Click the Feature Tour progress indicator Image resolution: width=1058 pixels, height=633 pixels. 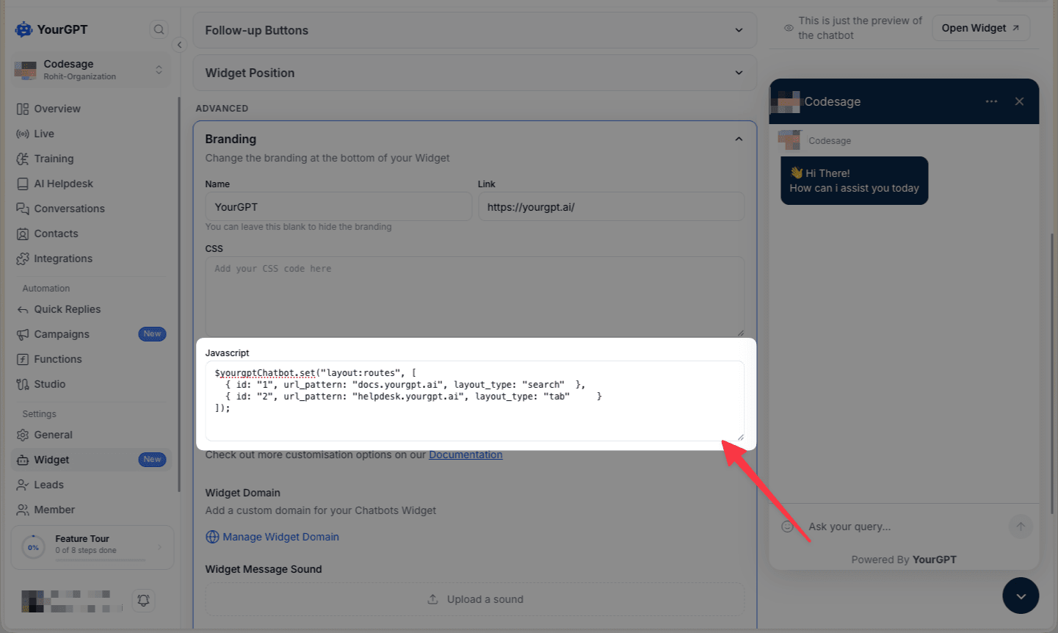pyautogui.click(x=33, y=546)
